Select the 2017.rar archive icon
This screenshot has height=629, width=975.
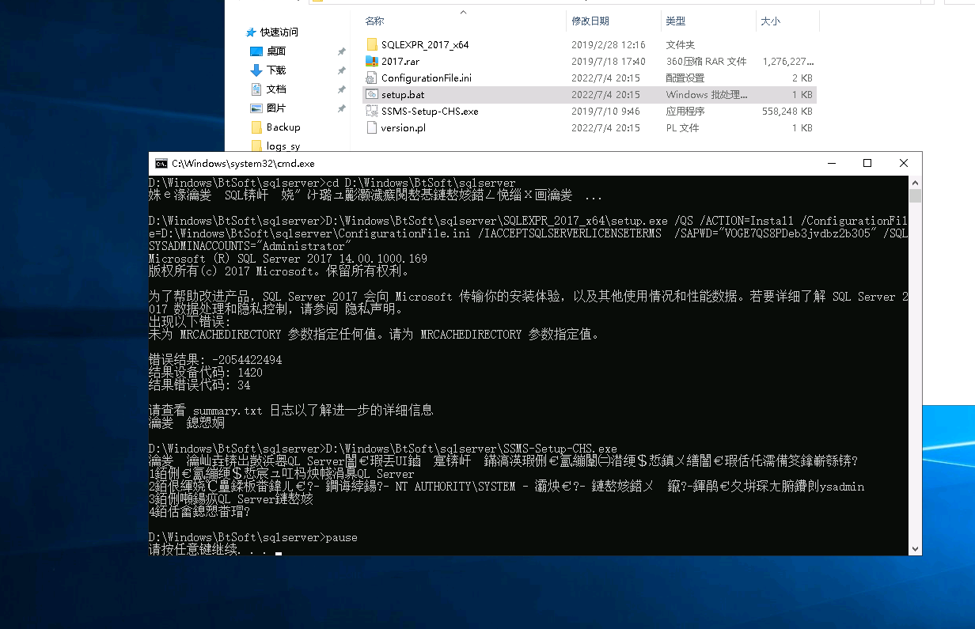click(373, 61)
